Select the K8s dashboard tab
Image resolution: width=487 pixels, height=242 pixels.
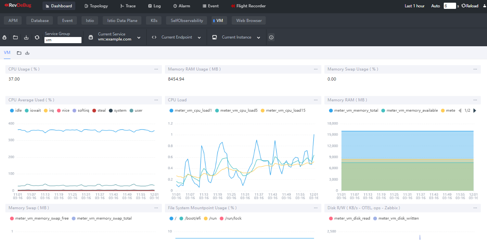click(154, 20)
